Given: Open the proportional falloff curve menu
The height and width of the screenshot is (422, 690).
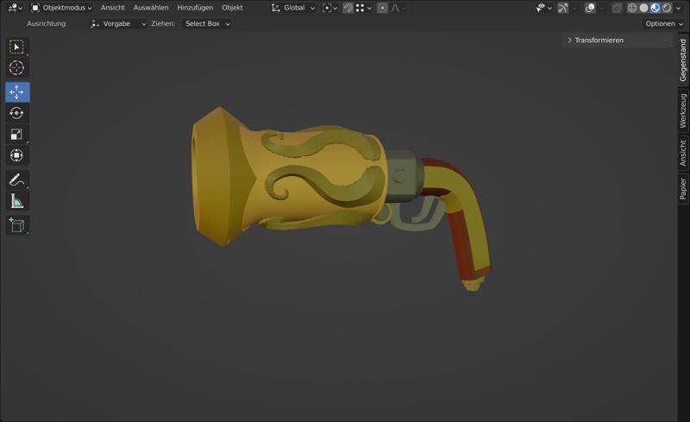Looking at the screenshot, I should (398, 8).
